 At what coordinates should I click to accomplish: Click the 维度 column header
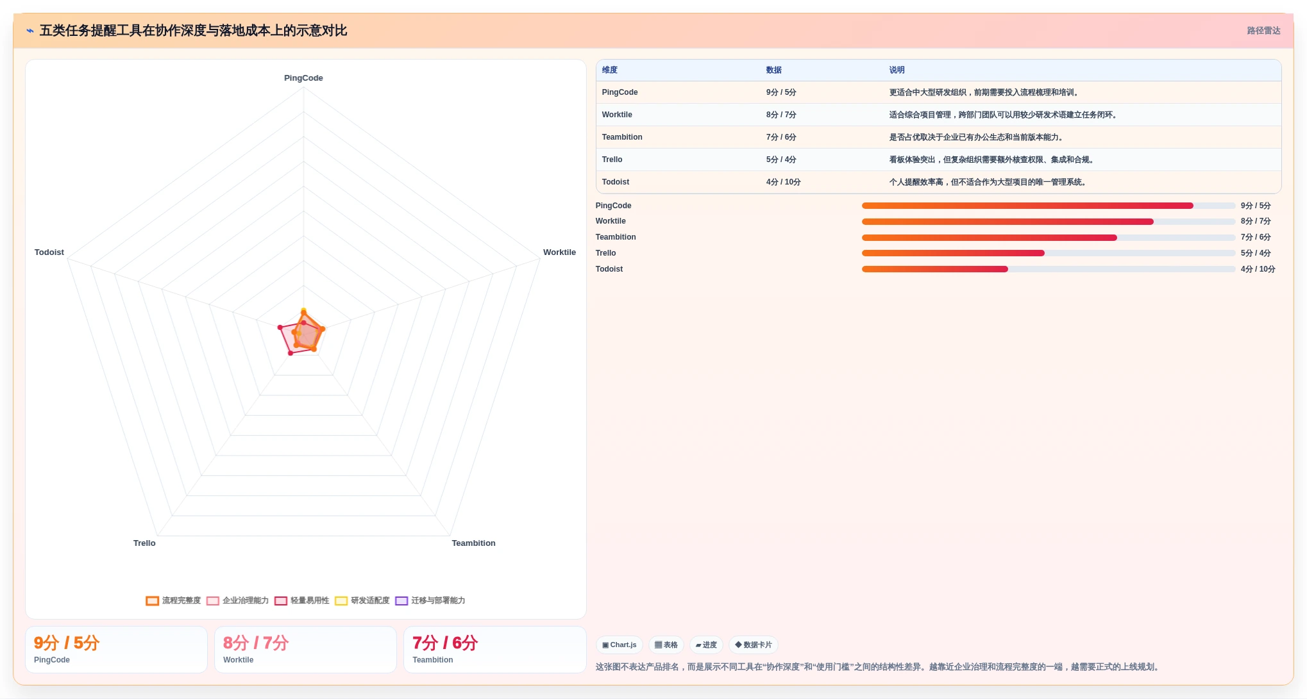(x=610, y=70)
